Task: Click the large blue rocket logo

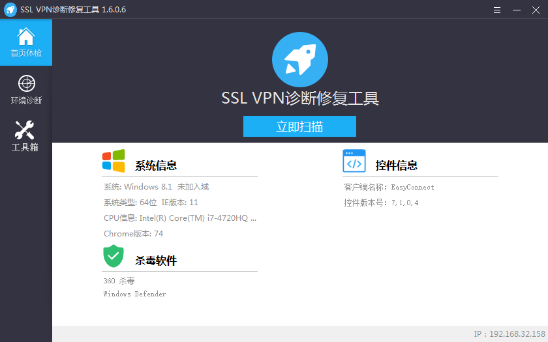Action: [x=299, y=59]
